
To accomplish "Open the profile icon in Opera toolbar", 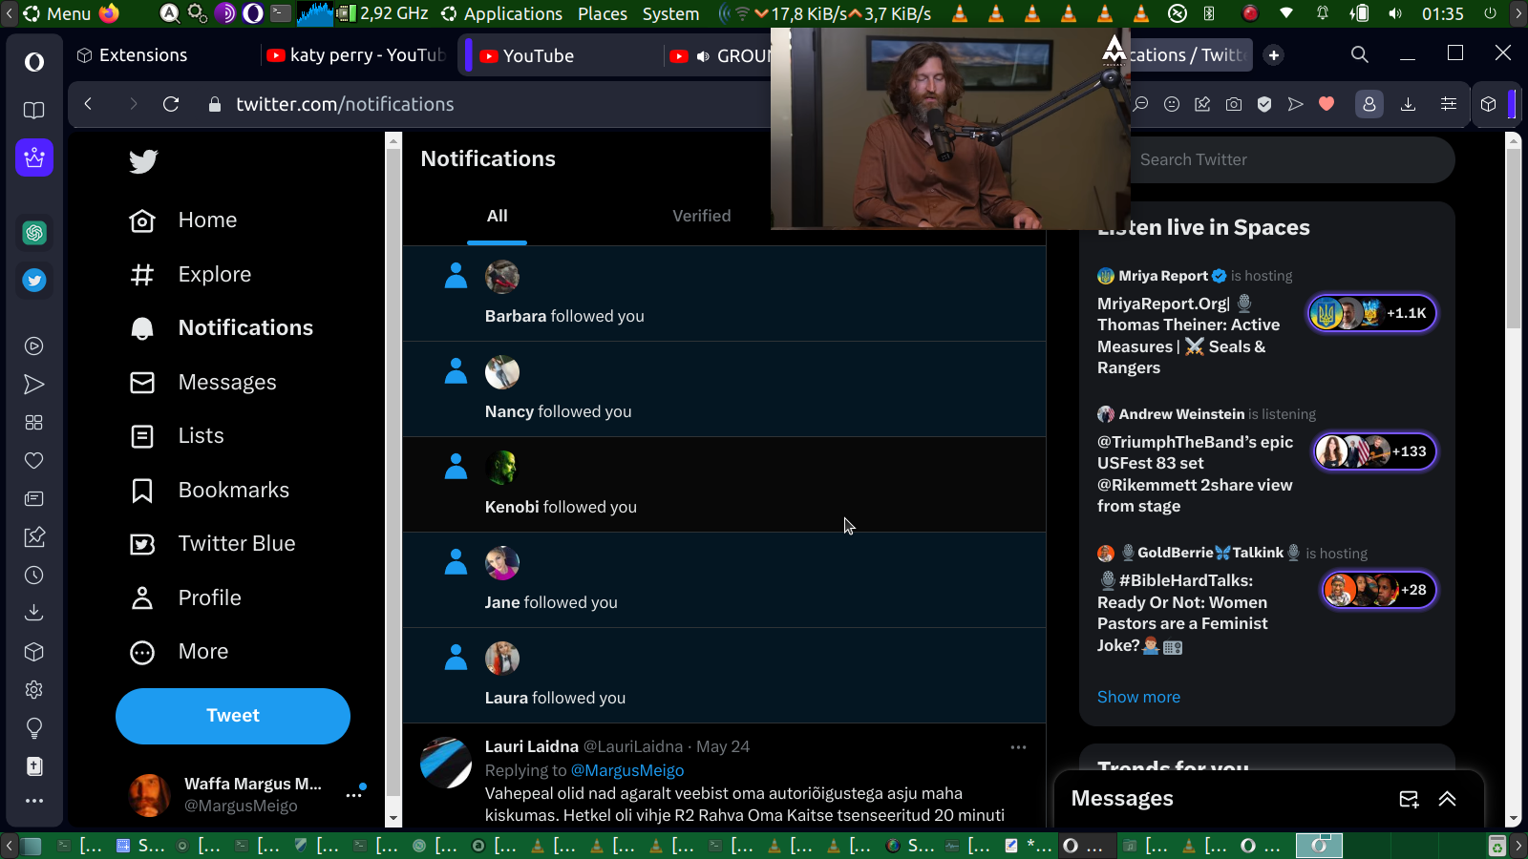I will point(1369,104).
